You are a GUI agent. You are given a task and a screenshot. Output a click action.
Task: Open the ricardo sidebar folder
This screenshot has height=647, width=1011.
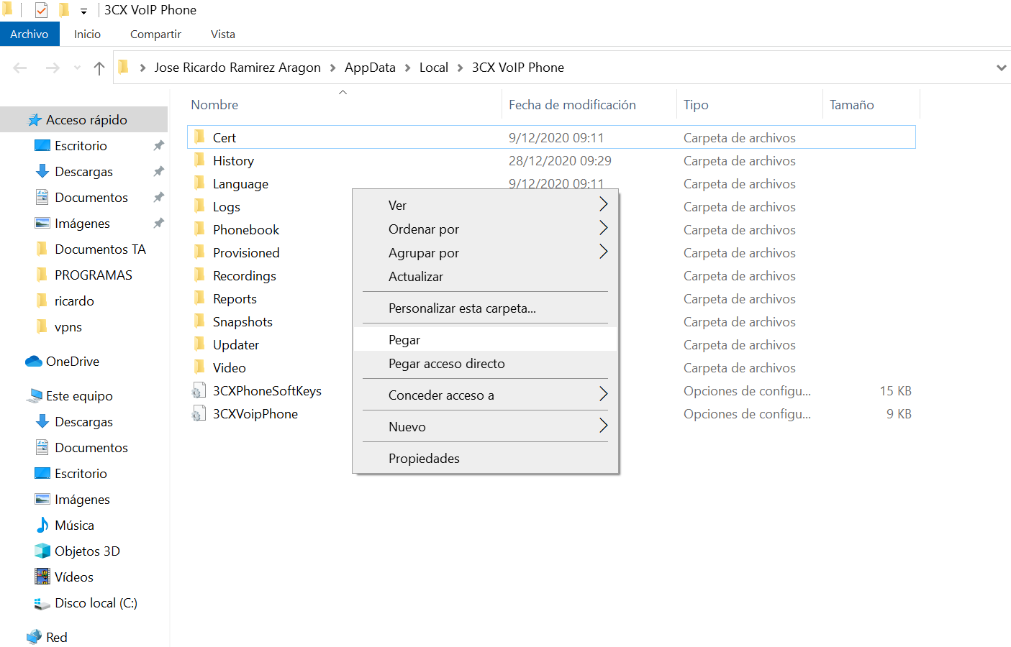click(x=74, y=301)
